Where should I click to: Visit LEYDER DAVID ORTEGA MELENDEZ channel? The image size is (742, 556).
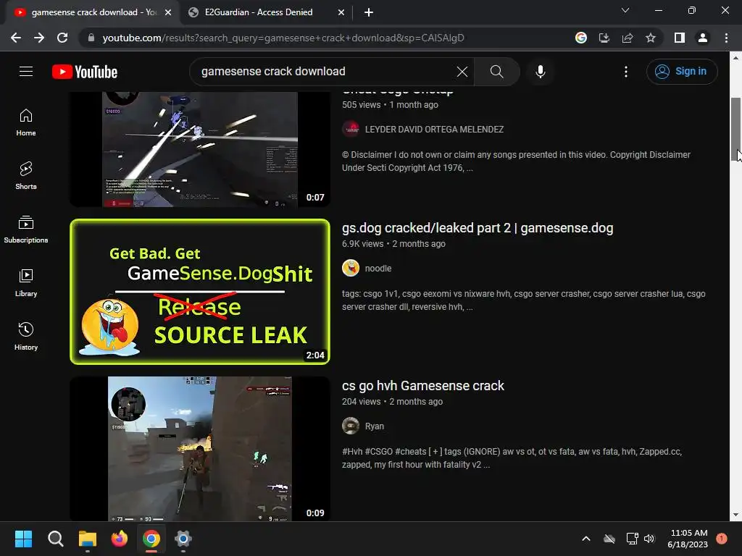click(434, 129)
